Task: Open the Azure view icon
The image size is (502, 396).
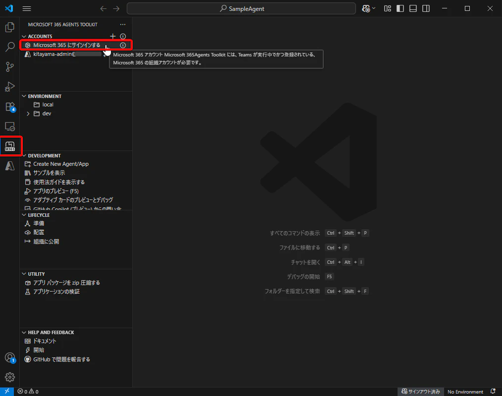Action: pos(9,166)
